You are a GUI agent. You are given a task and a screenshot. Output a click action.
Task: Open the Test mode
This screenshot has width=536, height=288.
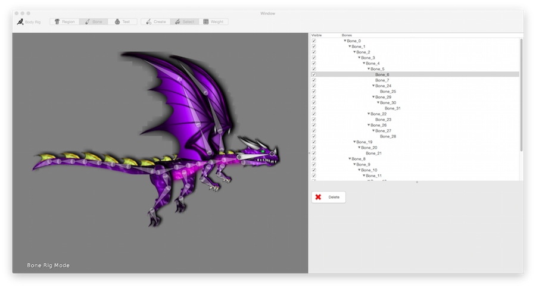122,22
